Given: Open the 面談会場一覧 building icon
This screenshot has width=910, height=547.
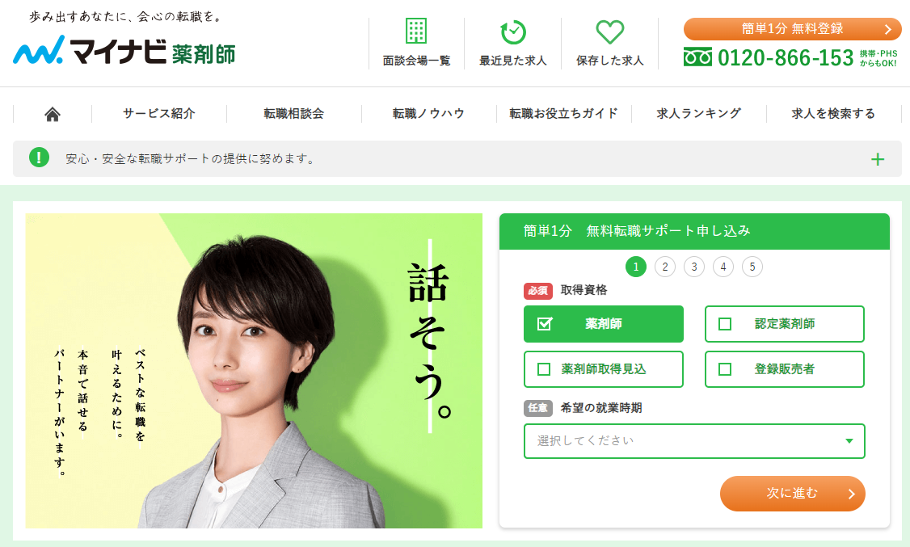Looking at the screenshot, I should point(415,31).
